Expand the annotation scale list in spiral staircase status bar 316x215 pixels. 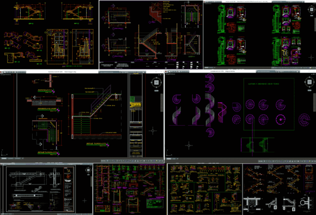click(x=296, y=161)
